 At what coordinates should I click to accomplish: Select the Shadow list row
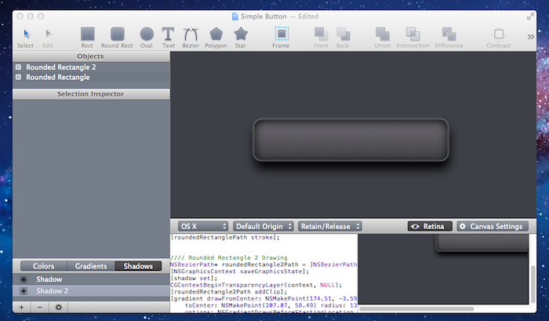tap(91, 279)
